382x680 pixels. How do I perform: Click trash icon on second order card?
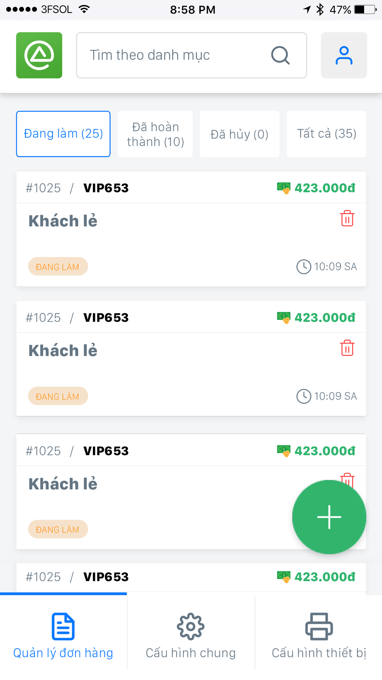click(x=347, y=348)
